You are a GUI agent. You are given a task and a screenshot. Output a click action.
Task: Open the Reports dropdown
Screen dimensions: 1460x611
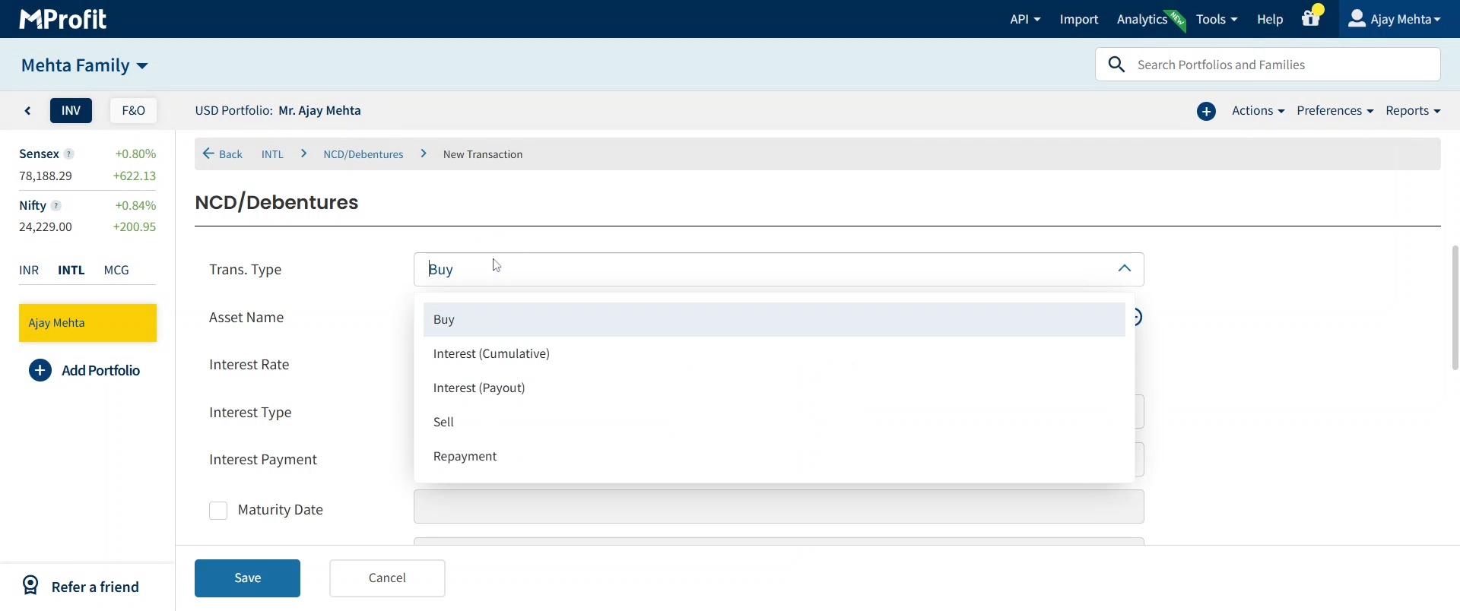point(1413,111)
